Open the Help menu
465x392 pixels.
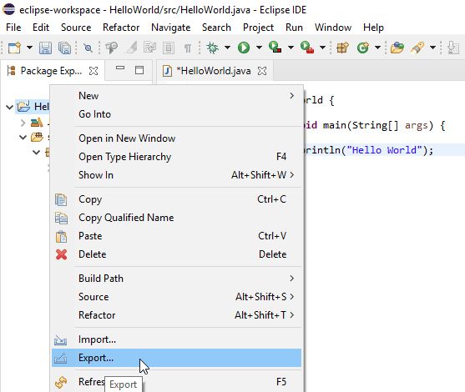pos(373,28)
